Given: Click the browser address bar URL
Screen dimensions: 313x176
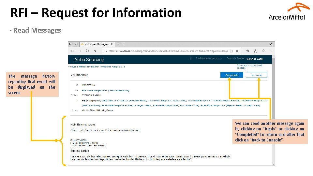Looking at the screenshot, I should [x=168, y=51].
